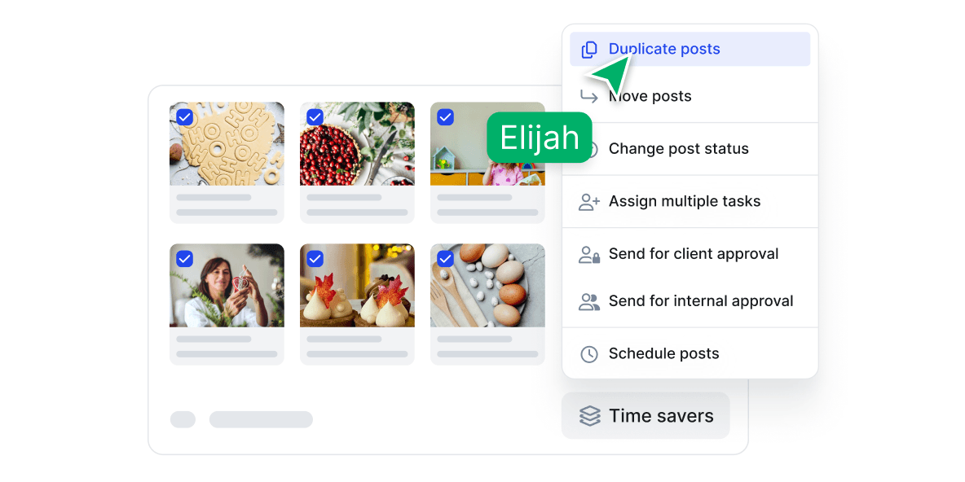Screen dimensions: 965x482
Task: Click the Move posts arrow icon
Action: tap(588, 96)
